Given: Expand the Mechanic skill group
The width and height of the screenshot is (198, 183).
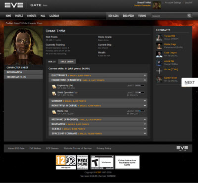Looking at the screenshot, I should (x=98, y=119).
